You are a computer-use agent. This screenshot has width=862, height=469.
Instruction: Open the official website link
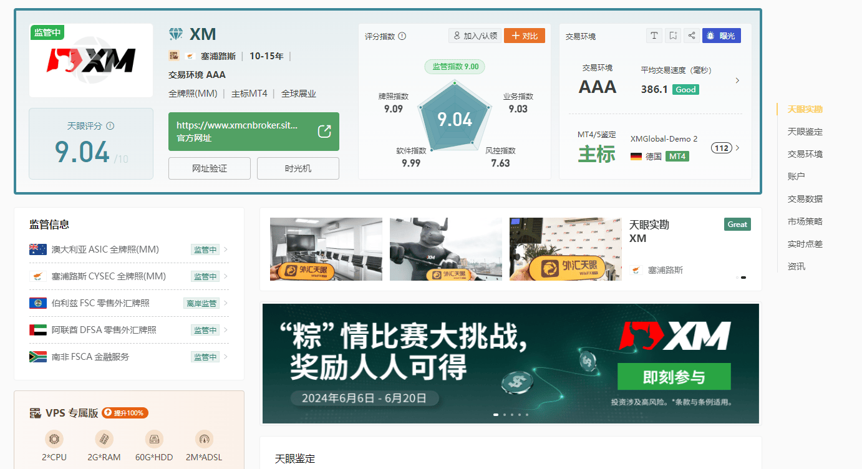[254, 132]
